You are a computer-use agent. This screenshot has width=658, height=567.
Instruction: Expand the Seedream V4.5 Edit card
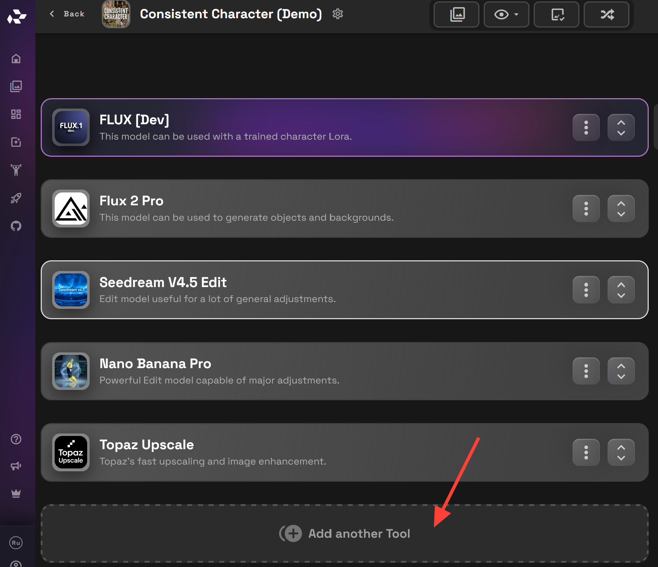621,290
